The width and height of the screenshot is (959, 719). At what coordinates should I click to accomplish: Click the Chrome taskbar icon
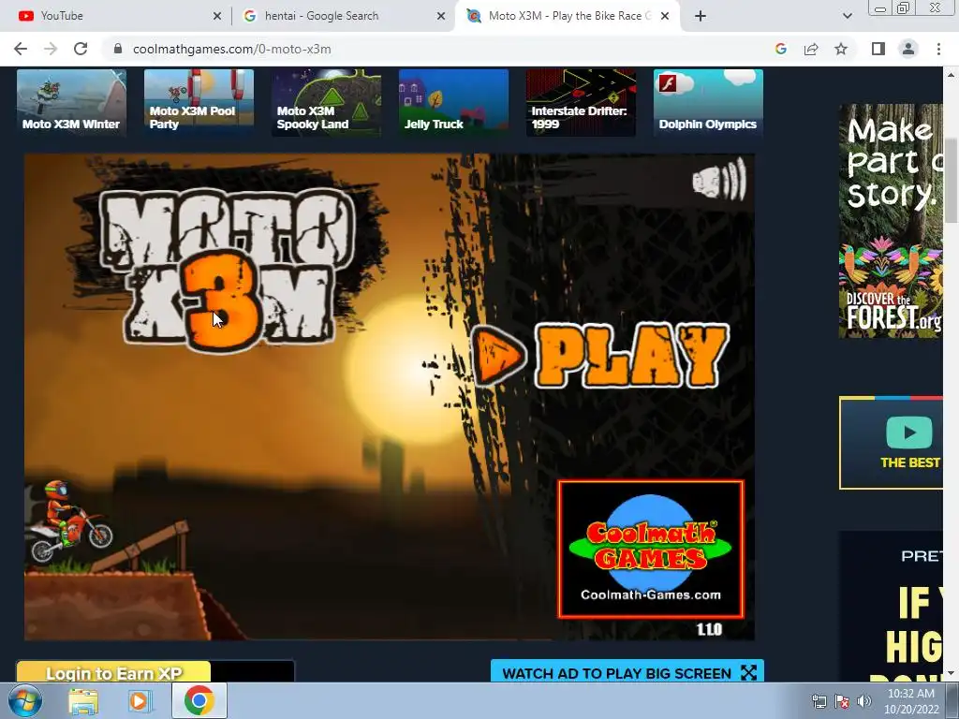coord(199,700)
